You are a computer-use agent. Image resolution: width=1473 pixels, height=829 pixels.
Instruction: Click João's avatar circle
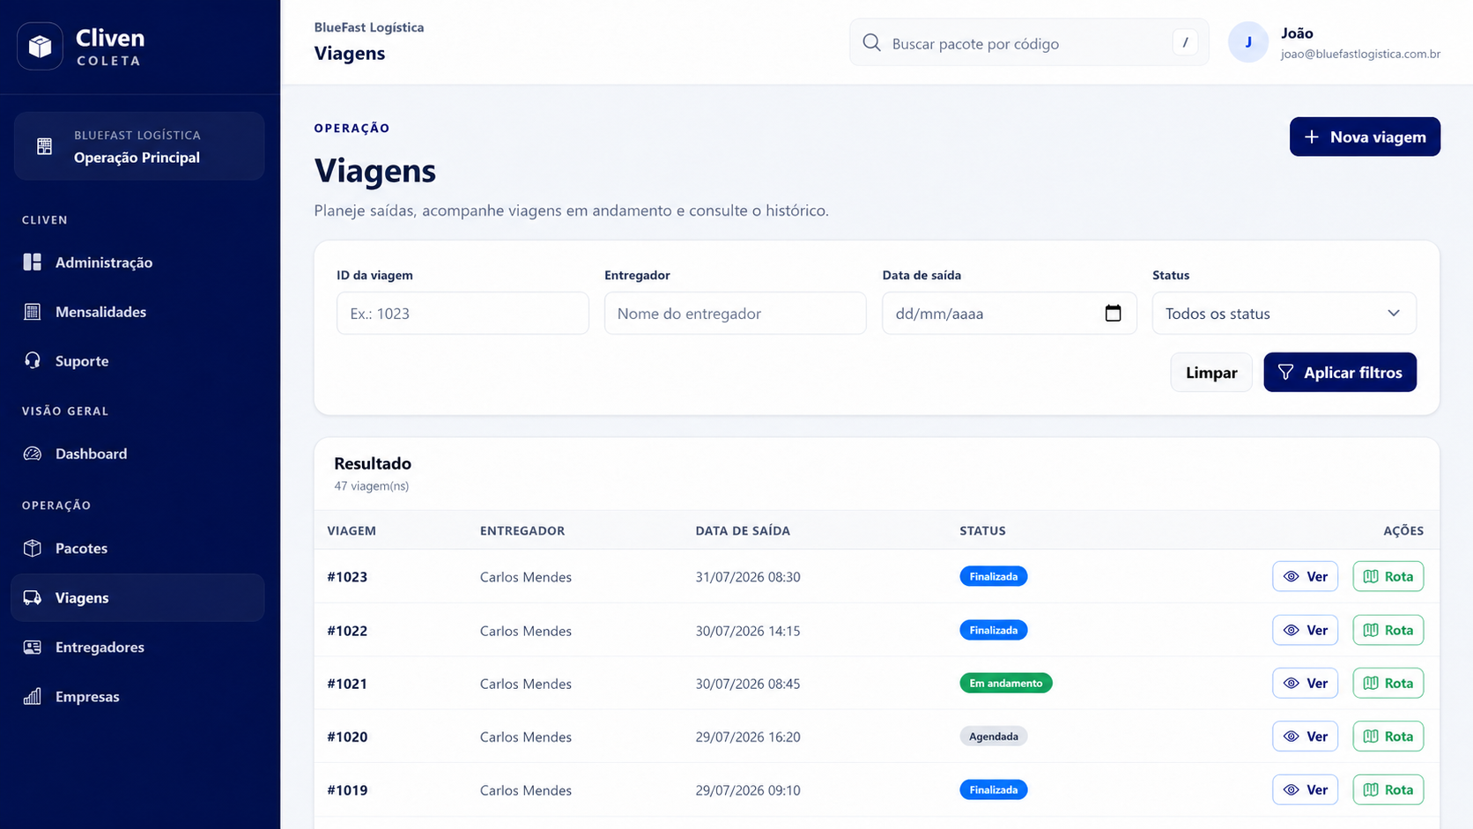(x=1248, y=42)
